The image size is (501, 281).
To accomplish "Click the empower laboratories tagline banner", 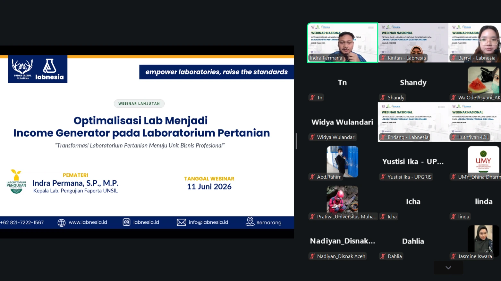I will pos(217,72).
